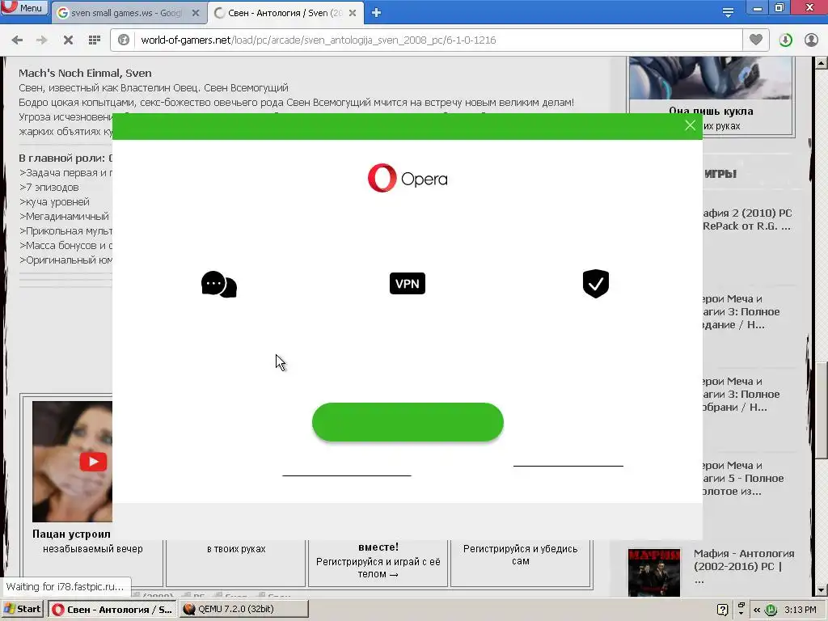
Task: Click the Opera logo in popup
Action: pos(408,178)
